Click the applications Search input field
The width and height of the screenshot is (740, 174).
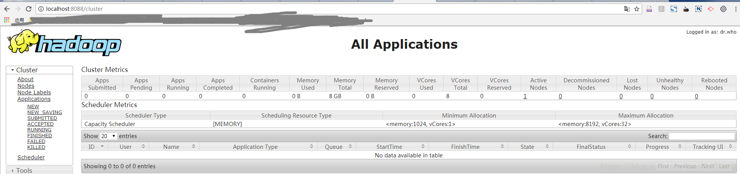[702, 136]
